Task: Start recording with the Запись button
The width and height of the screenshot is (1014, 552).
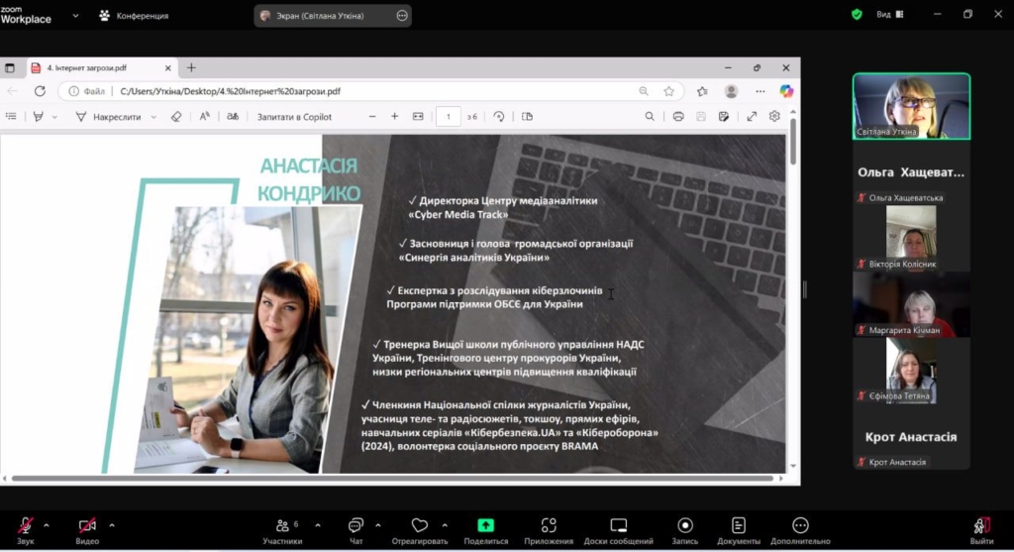Action: [685, 526]
